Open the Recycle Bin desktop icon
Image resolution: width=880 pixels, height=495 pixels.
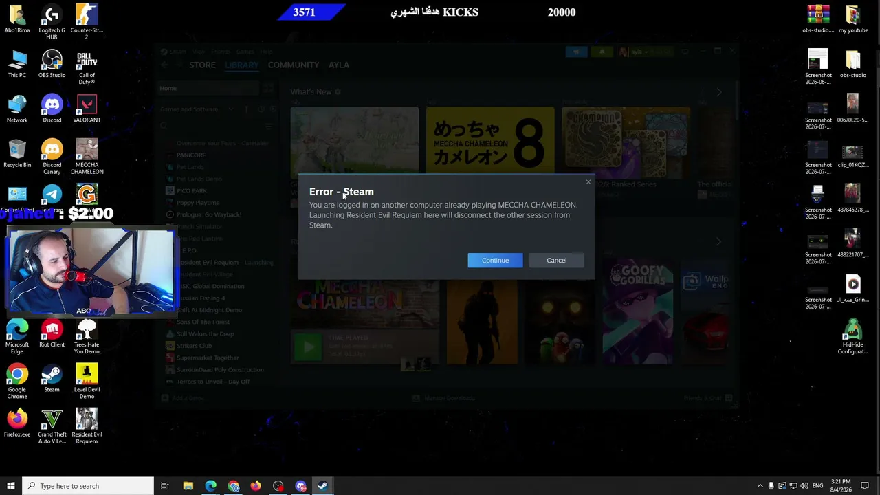point(17,154)
